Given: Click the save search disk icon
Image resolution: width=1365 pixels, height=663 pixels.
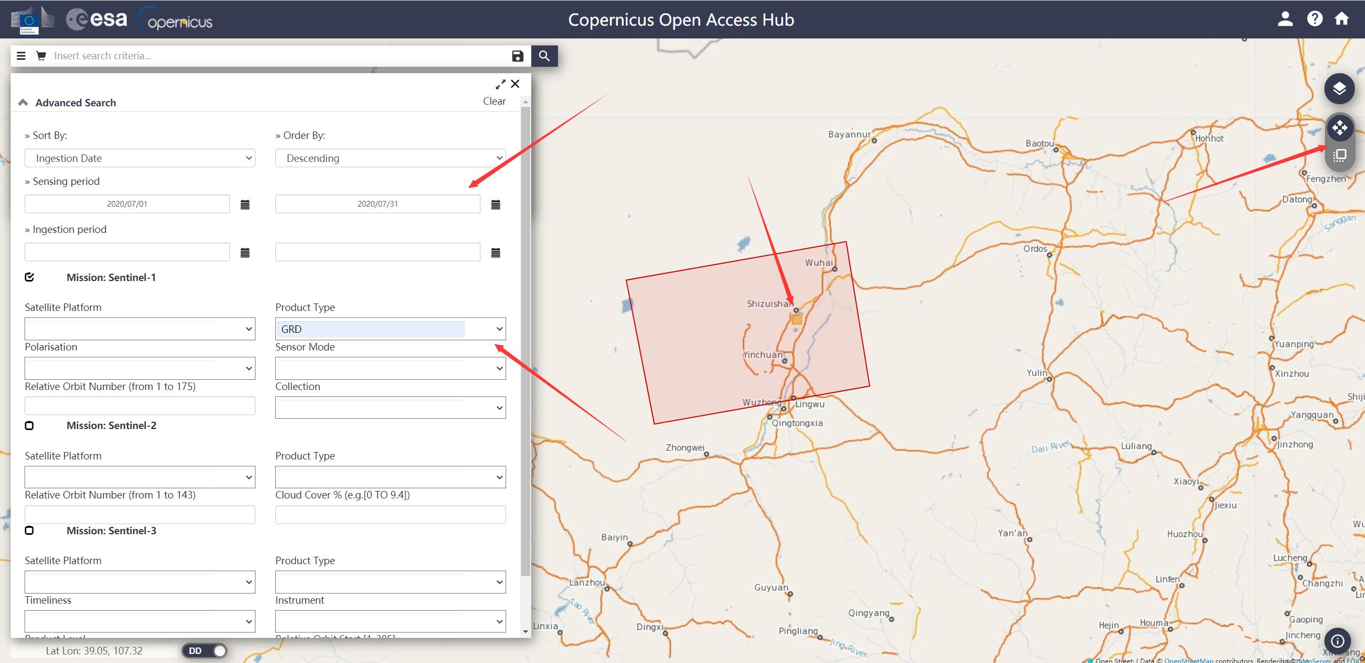Looking at the screenshot, I should coord(517,56).
